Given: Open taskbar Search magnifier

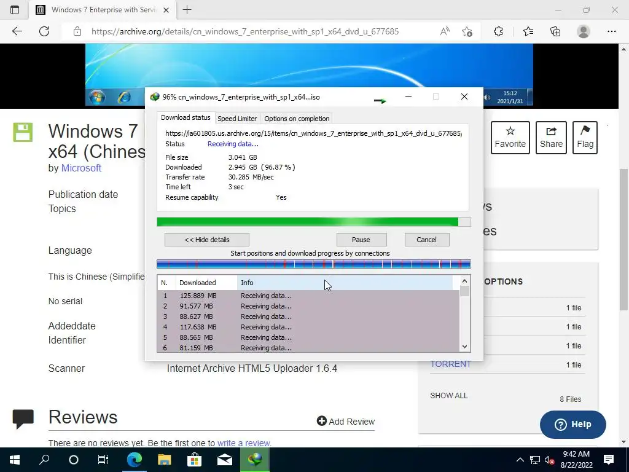Looking at the screenshot, I should click(x=44, y=460).
